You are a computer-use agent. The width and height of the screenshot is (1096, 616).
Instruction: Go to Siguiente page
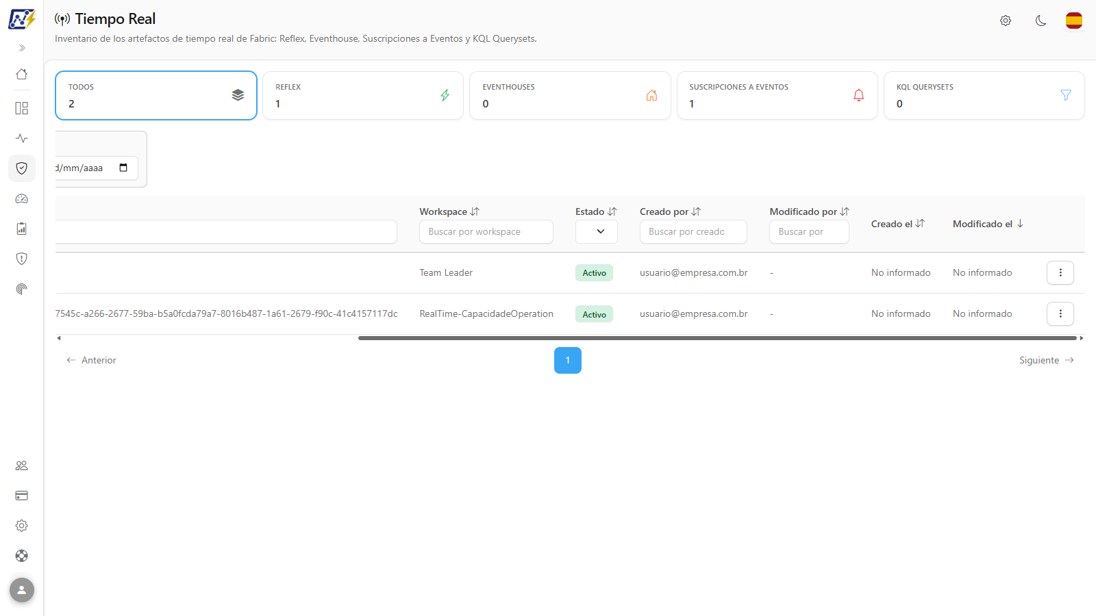coord(1047,360)
